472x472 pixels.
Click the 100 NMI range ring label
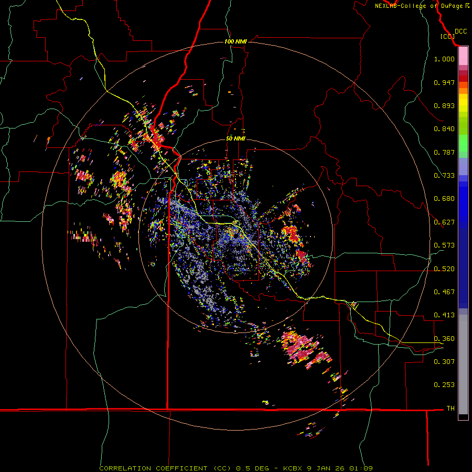235,41
